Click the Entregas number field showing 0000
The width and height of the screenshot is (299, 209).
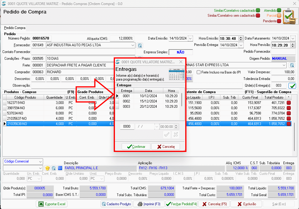point(127,126)
